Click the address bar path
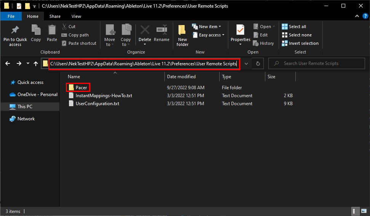 point(143,64)
